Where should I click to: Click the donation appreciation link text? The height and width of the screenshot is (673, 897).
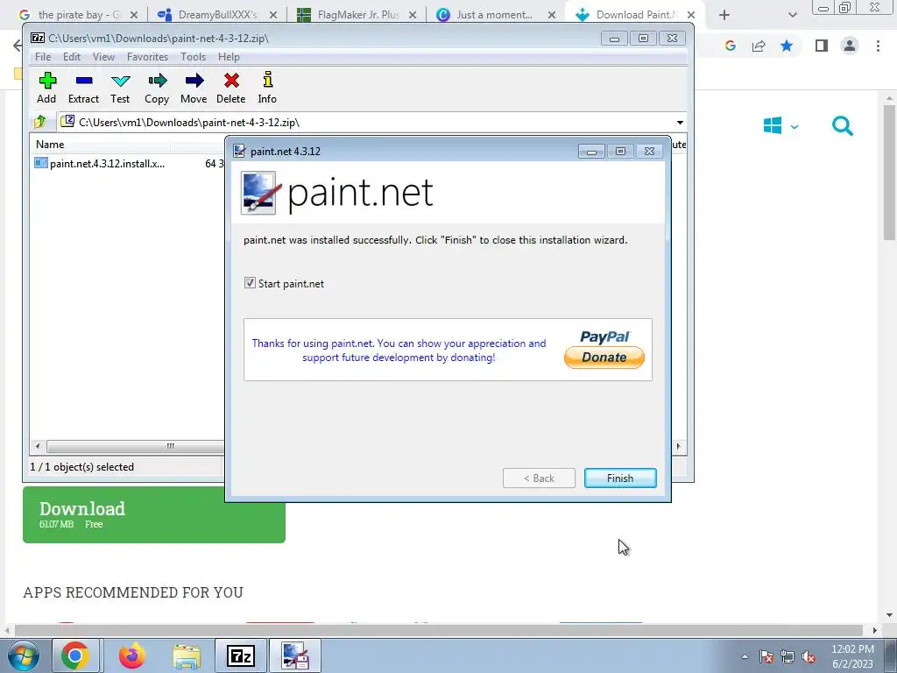click(399, 351)
